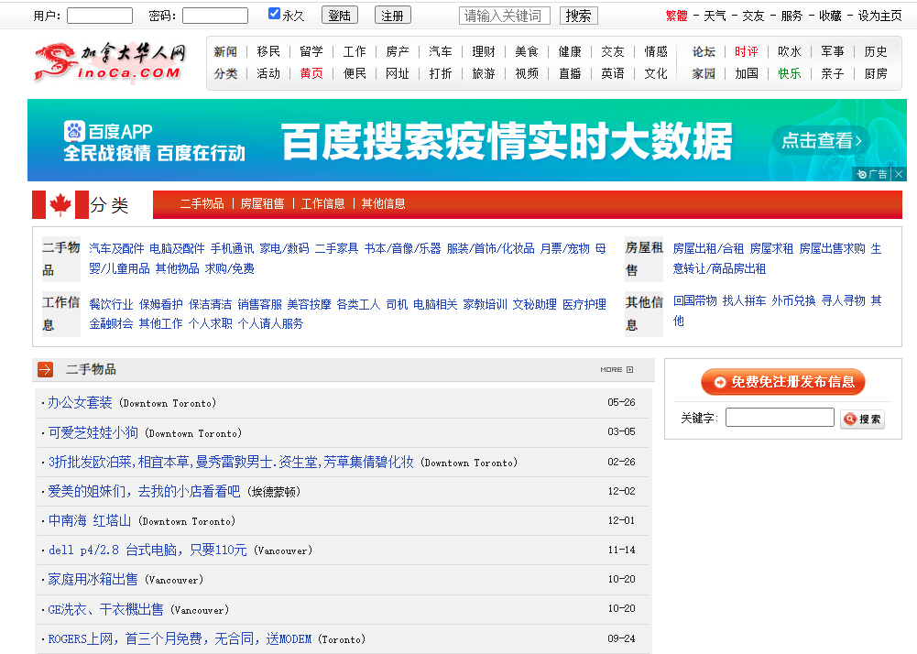Viewport: 917px width, 654px height.
Task: Open the 司机 job category
Action: point(397,304)
